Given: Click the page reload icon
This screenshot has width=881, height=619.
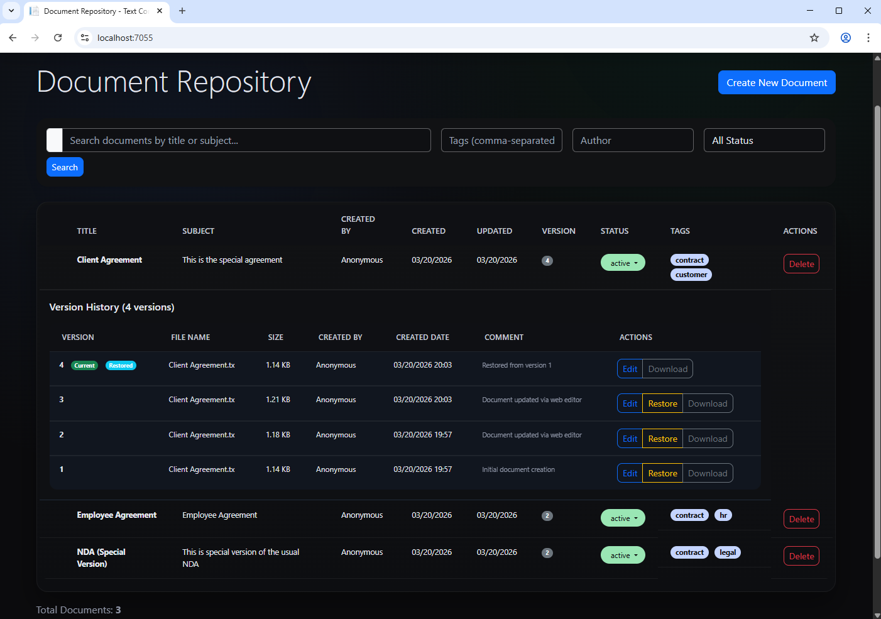Looking at the screenshot, I should [x=58, y=38].
